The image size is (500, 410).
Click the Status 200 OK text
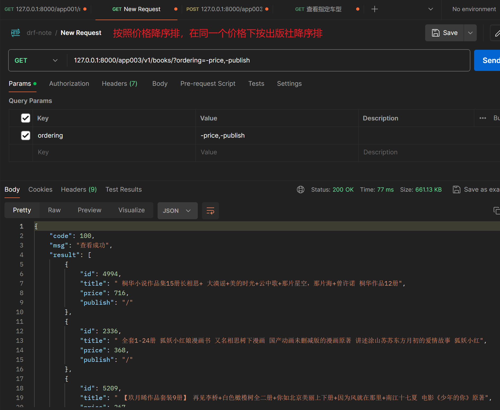click(x=332, y=190)
